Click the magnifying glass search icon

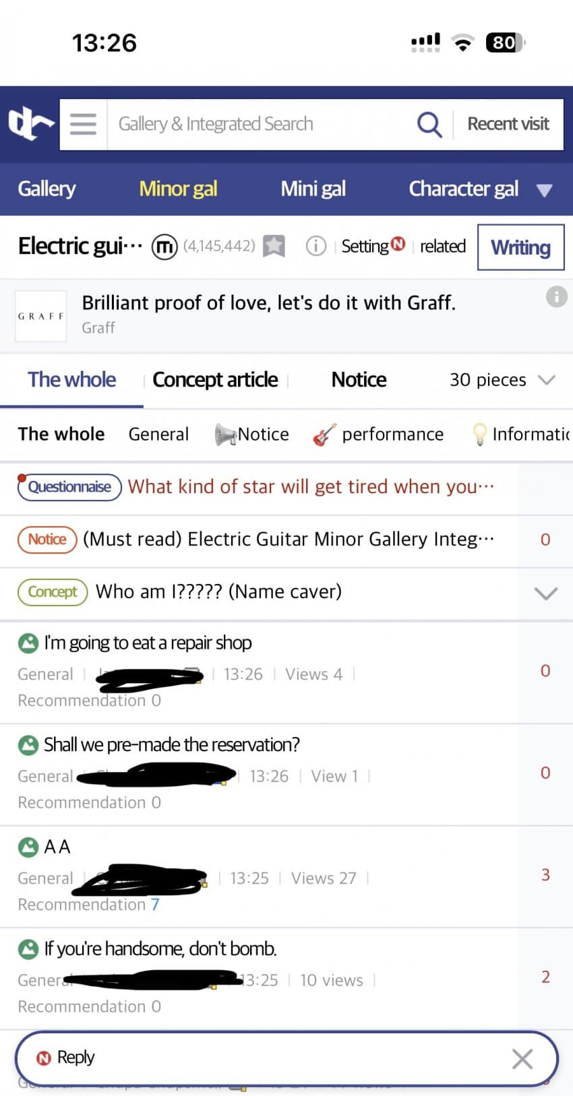click(x=429, y=124)
